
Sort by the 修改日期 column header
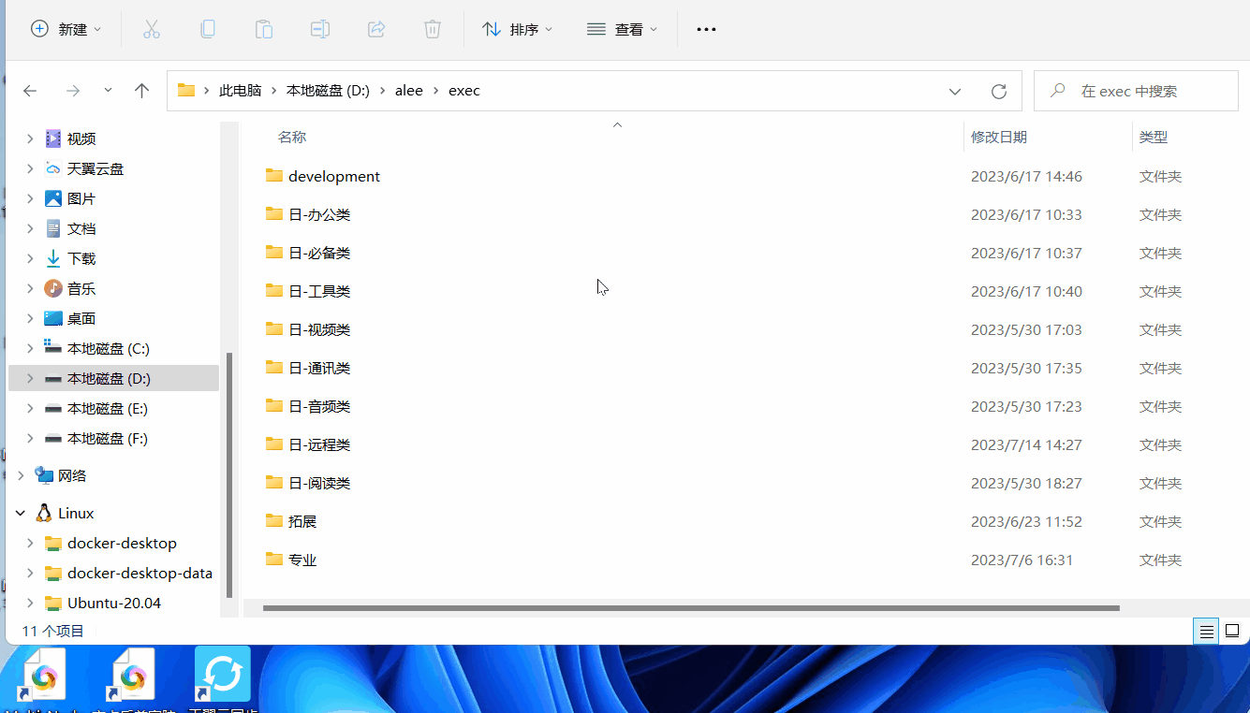tap(999, 137)
